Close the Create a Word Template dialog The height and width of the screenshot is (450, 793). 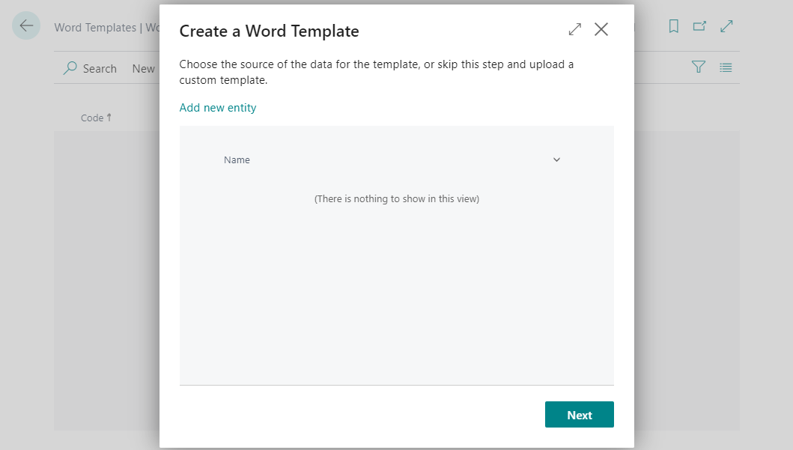601,29
